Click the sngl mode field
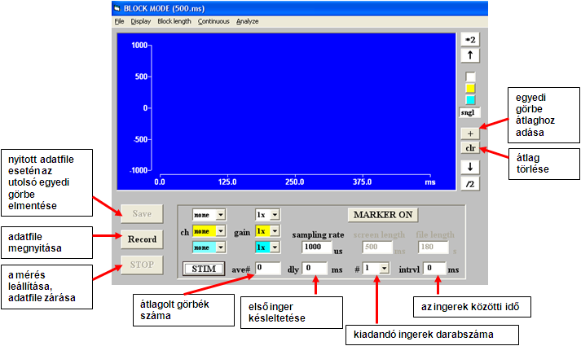This screenshot has height=346, width=581. pyautogui.click(x=470, y=112)
